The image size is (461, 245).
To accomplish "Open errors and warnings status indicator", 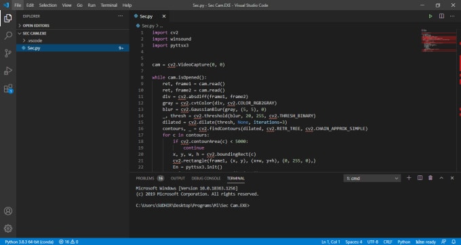I will click(68, 242).
